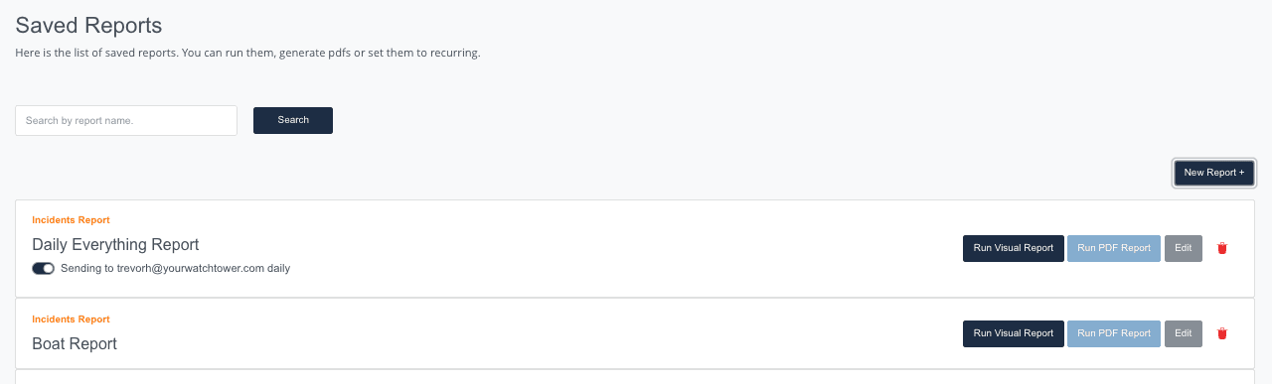
Task: Delete the Daily Everything Report via trash icon
Action: 1222,248
